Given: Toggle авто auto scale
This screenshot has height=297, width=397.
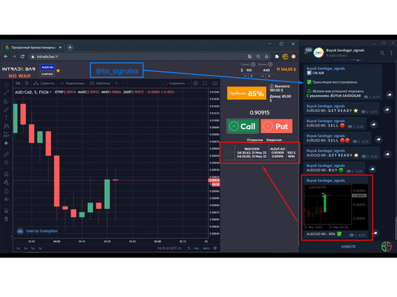Looking at the screenshot, I should (x=206, y=248).
